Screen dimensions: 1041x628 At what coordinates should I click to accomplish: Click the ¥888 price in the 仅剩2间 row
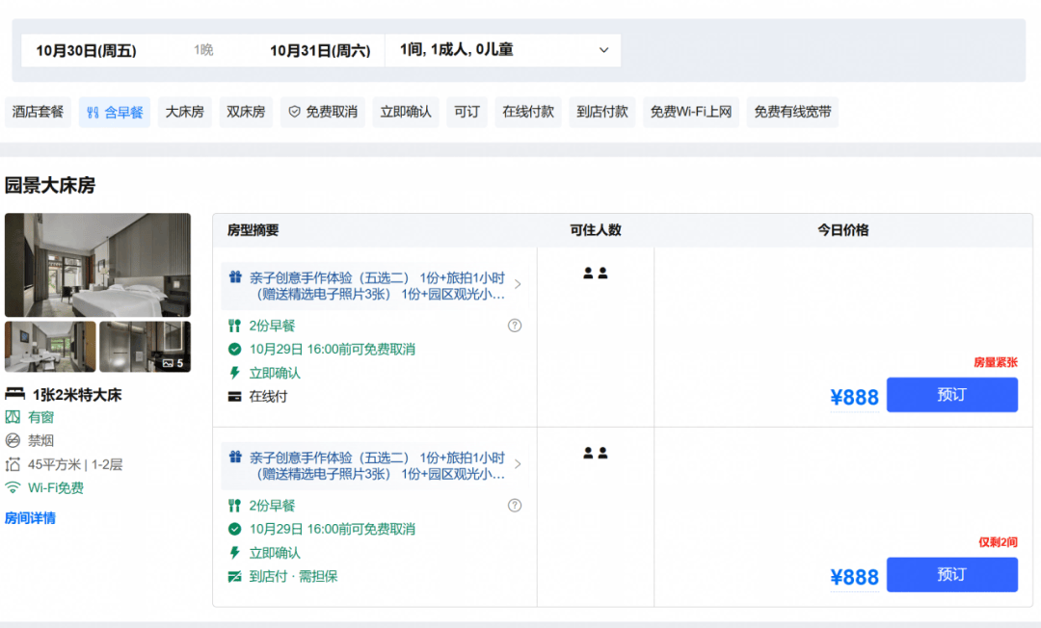tap(854, 577)
